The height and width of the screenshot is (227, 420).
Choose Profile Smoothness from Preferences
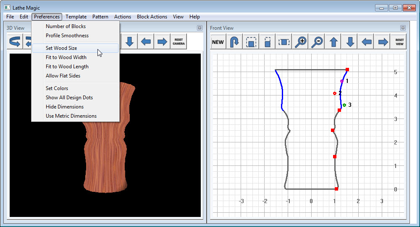pyautogui.click(x=67, y=36)
